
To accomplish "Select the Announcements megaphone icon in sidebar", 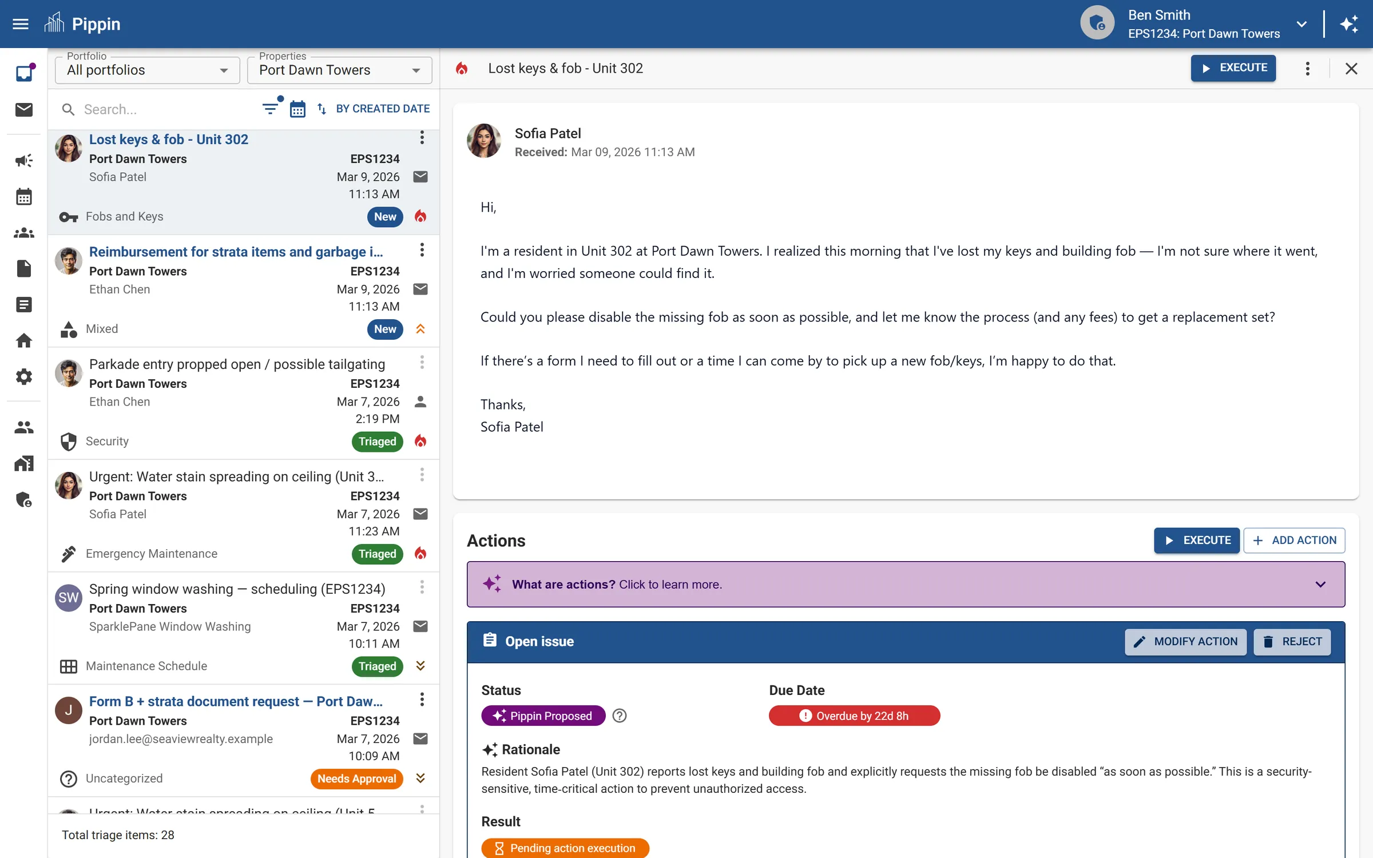I will point(24,161).
